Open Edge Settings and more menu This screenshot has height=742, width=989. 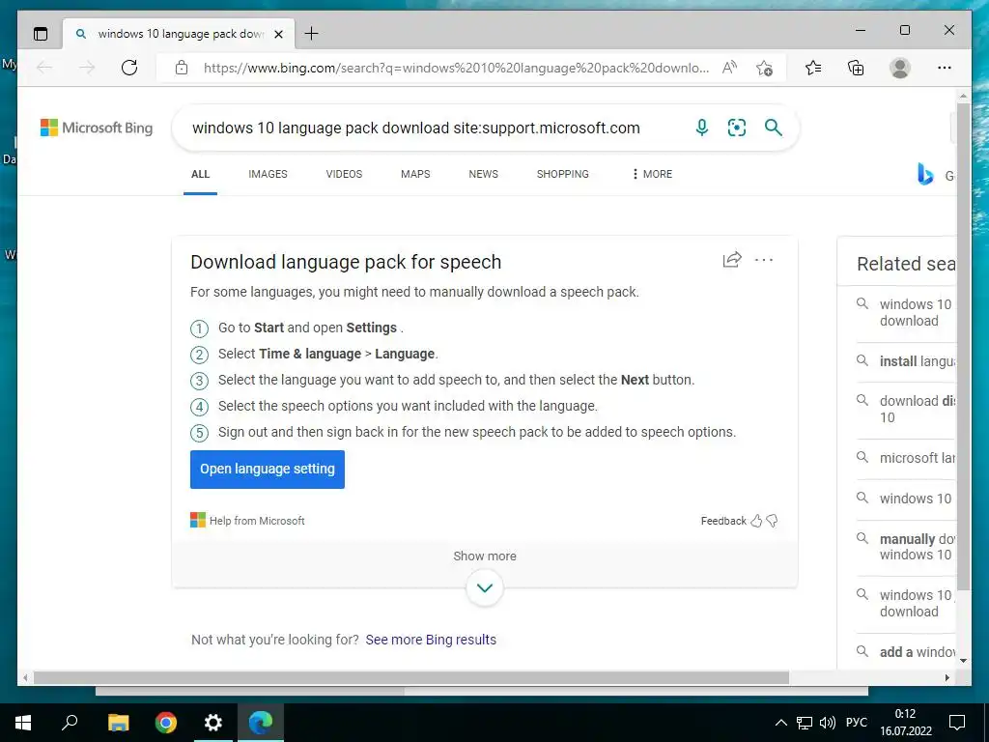coord(944,68)
